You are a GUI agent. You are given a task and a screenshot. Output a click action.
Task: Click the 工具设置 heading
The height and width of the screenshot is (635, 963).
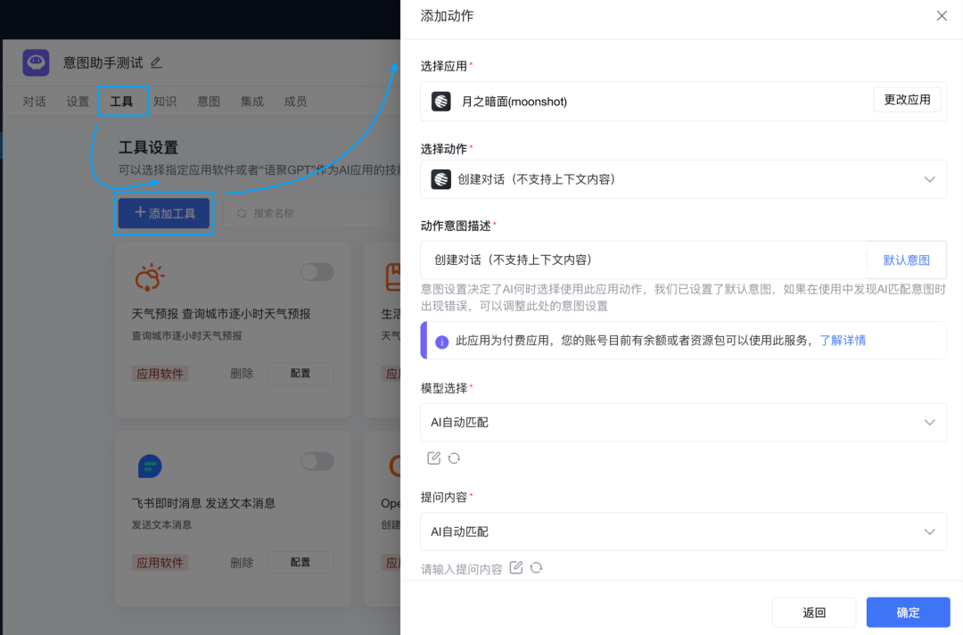(x=148, y=147)
